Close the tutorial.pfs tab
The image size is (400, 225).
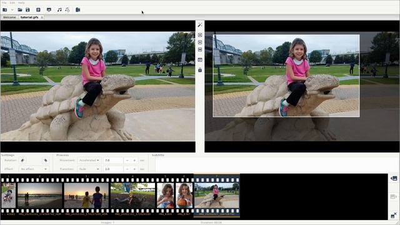42,17
